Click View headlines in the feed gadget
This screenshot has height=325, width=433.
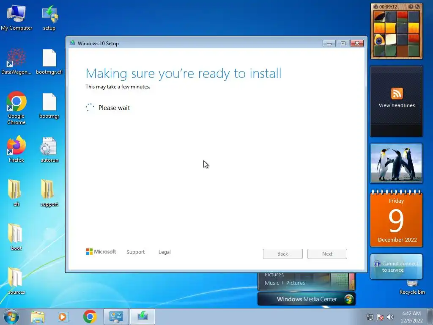[x=397, y=105]
